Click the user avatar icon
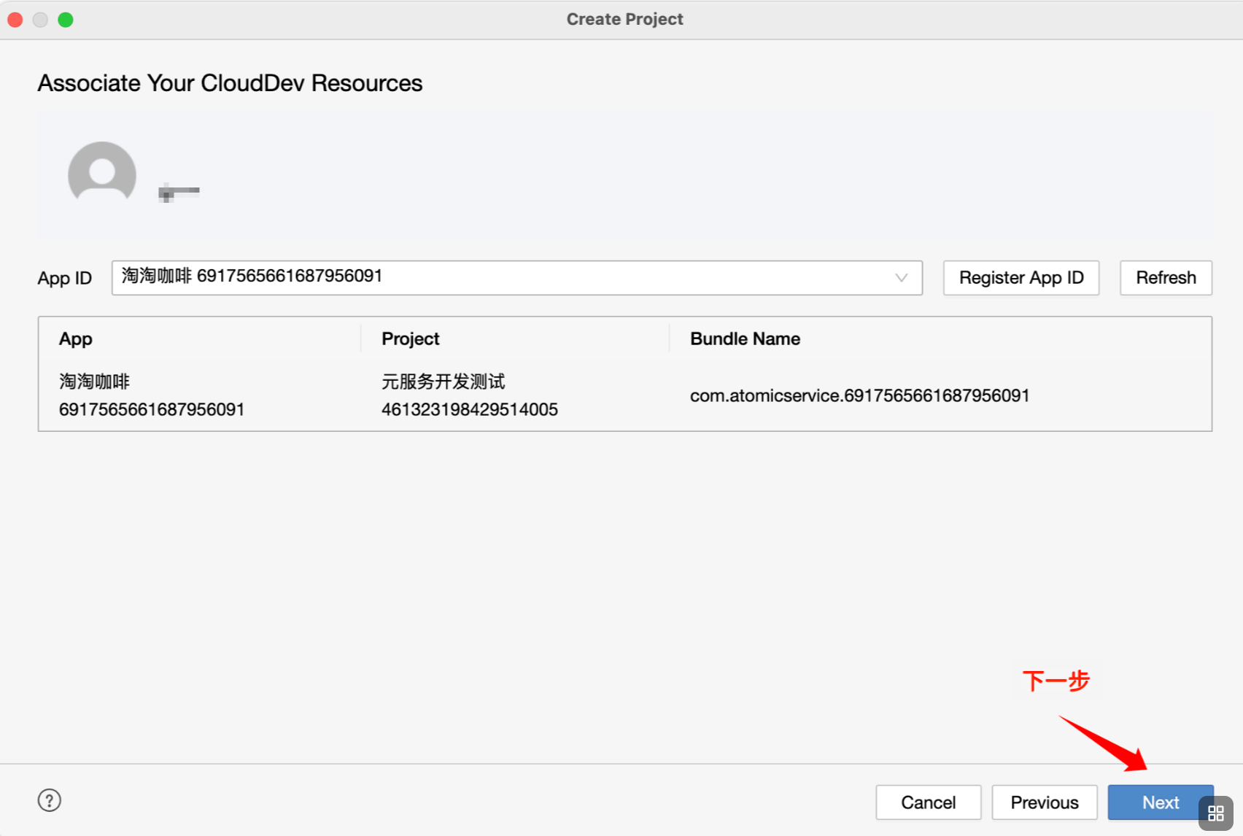The height and width of the screenshot is (836, 1243). tap(102, 173)
